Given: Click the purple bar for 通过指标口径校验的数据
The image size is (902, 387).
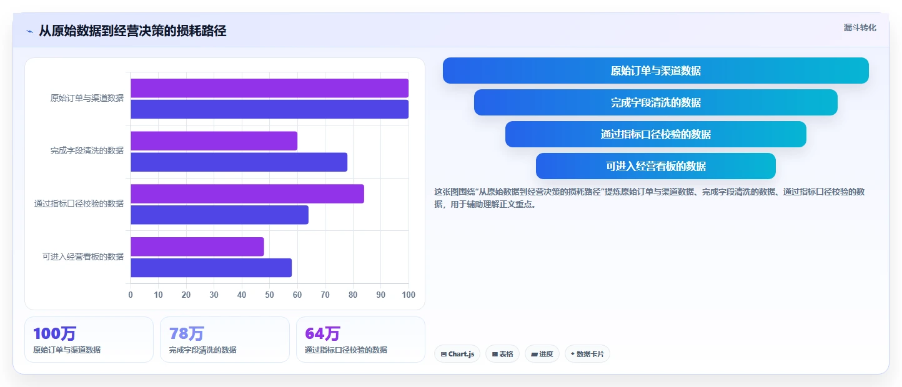Looking at the screenshot, I should (x=247, y=193).
